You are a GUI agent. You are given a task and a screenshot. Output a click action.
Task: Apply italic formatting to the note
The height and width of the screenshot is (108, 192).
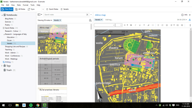pos(135,25)
